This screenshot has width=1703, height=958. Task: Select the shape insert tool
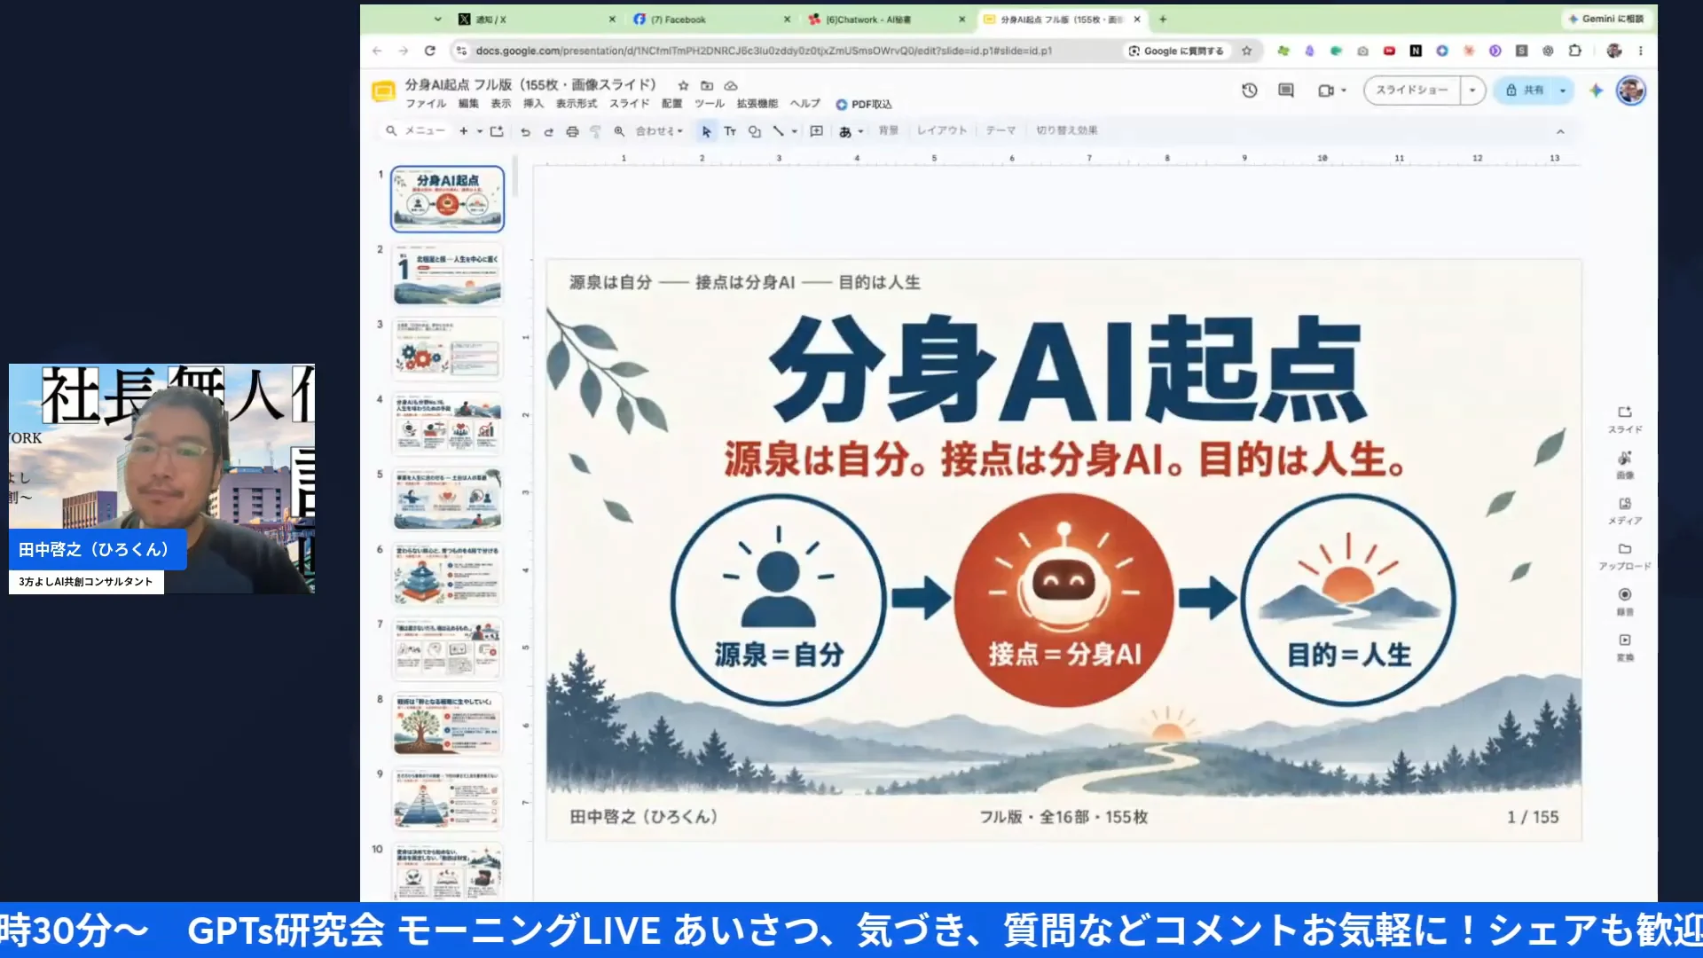[754, 131]
